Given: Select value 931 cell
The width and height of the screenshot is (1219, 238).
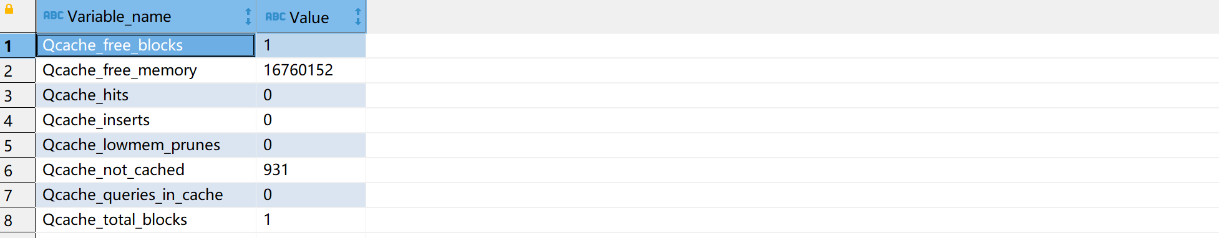Looking at the screenshot, I should pos(311,170).
